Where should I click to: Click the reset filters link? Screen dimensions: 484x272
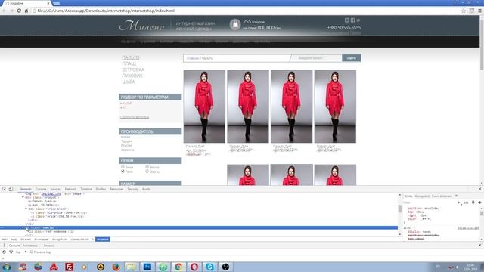pos(135,117)
